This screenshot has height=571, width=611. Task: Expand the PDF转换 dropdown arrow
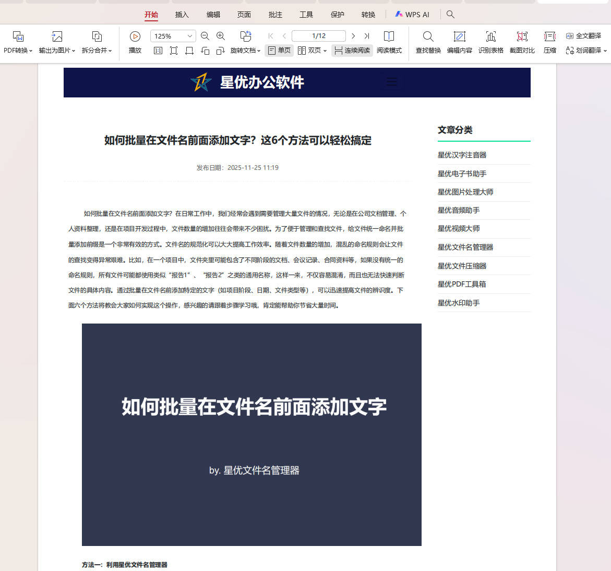click(x=31, y=51)
